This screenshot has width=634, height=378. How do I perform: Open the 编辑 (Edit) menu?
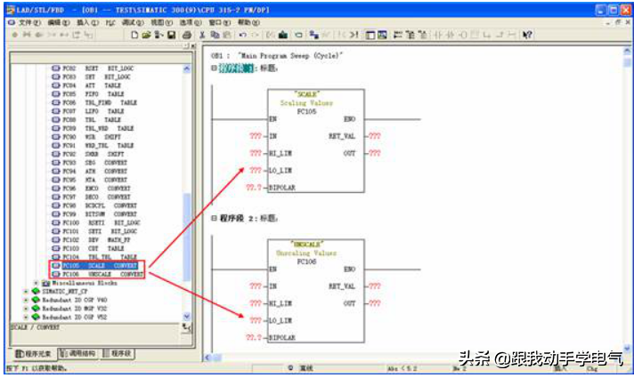pos(58,22)
